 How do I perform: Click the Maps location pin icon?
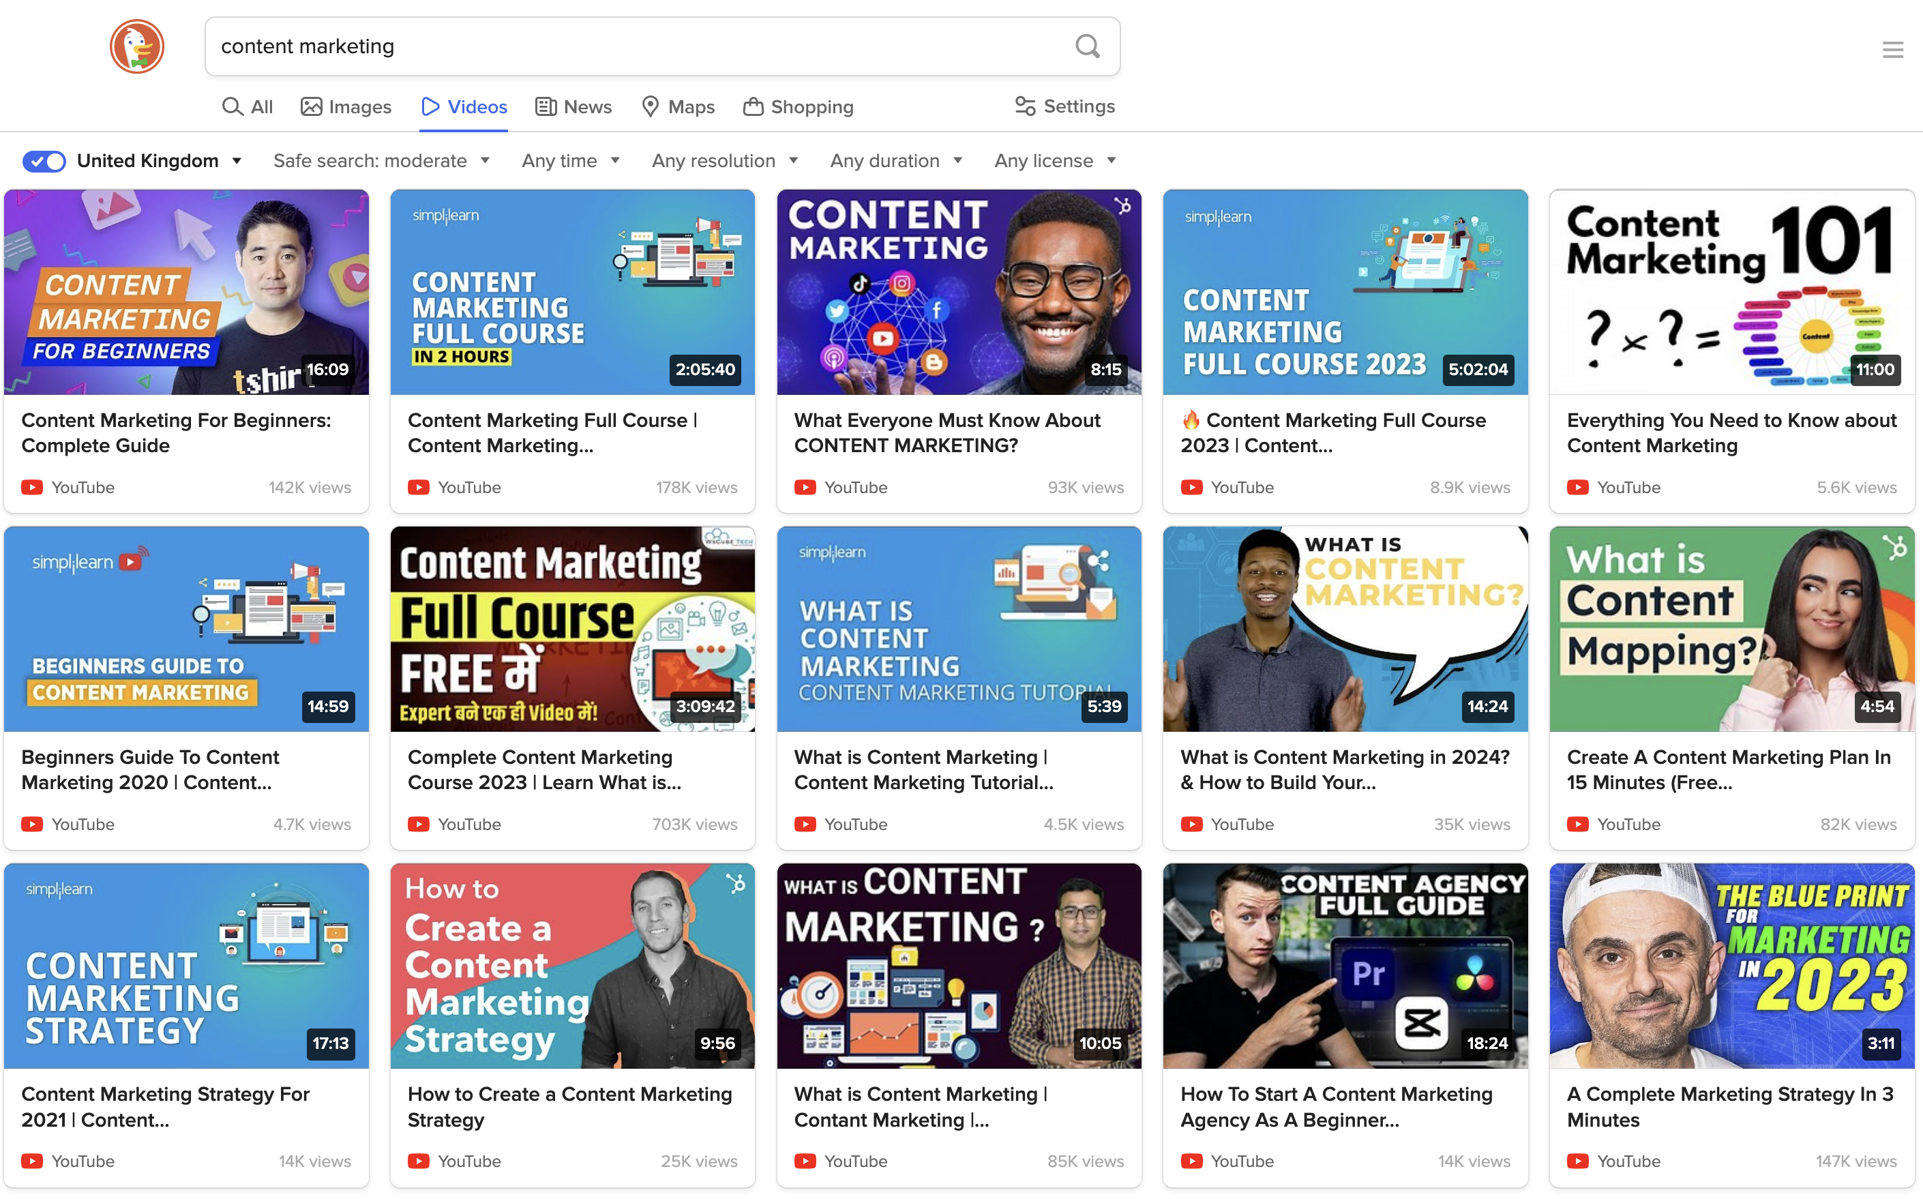650,106
